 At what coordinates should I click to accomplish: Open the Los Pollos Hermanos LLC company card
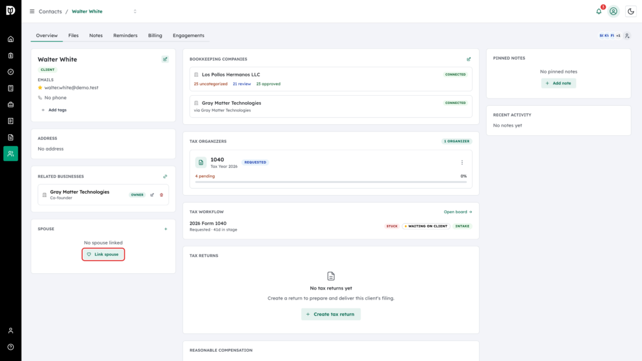tap(331, 79)
